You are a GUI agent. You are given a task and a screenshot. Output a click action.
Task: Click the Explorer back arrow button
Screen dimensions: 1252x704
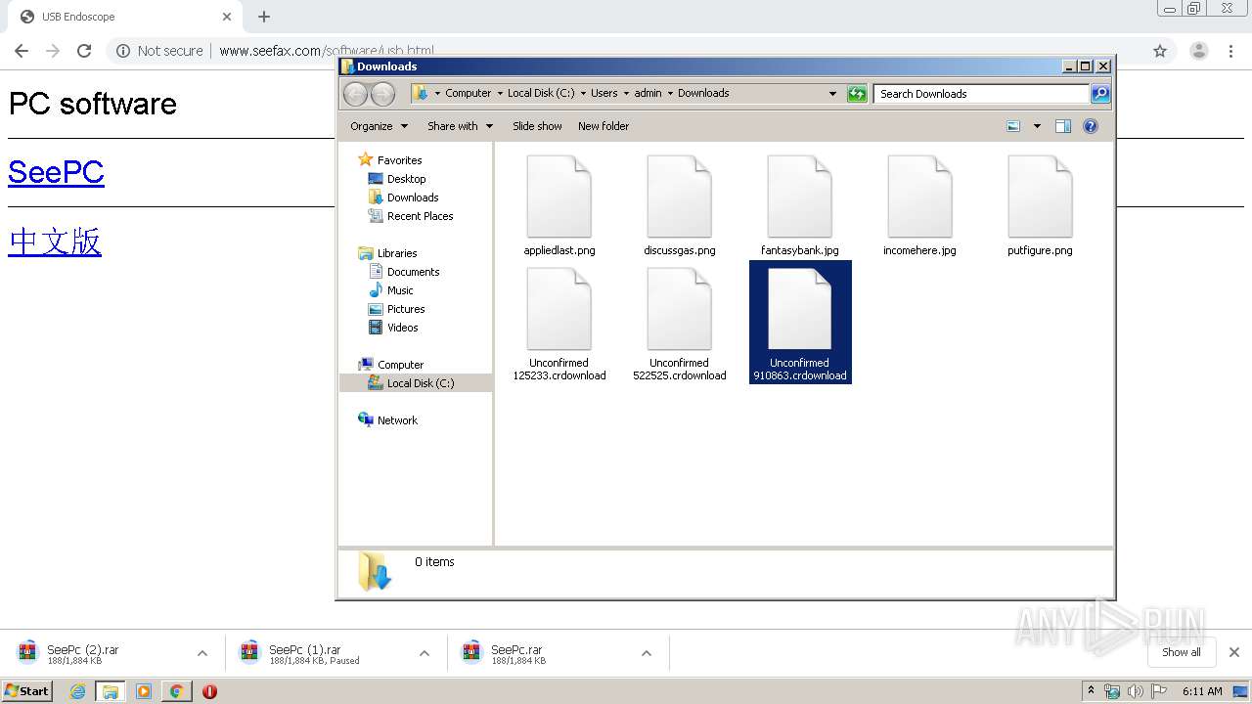pos(356,94)
